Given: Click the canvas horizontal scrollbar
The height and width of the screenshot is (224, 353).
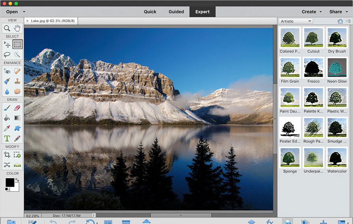Looking at the screenshot, I should coord(181,216).
